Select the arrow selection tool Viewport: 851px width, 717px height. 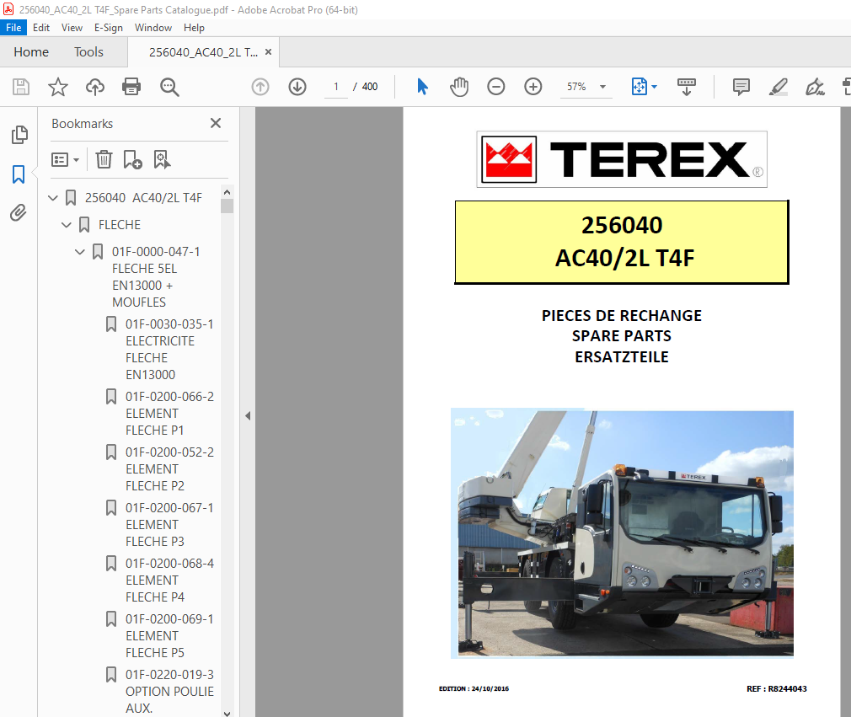click(422, 87)
